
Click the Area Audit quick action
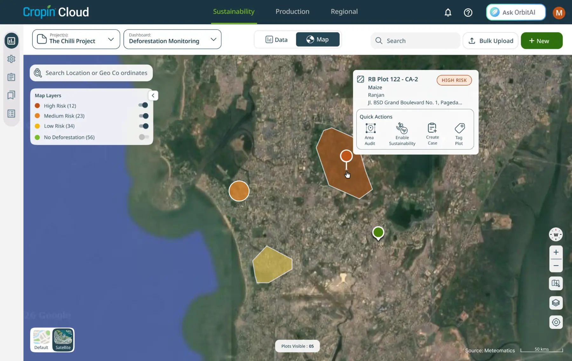pos(370,134)
